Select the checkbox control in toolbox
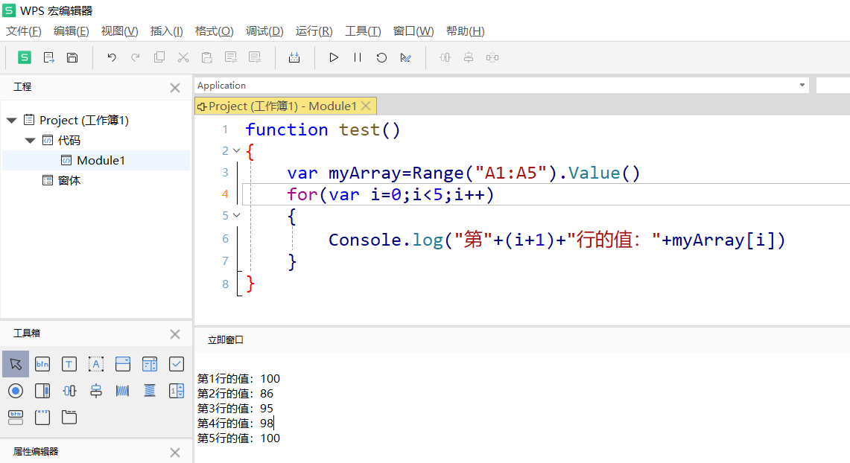 [176, 364]
